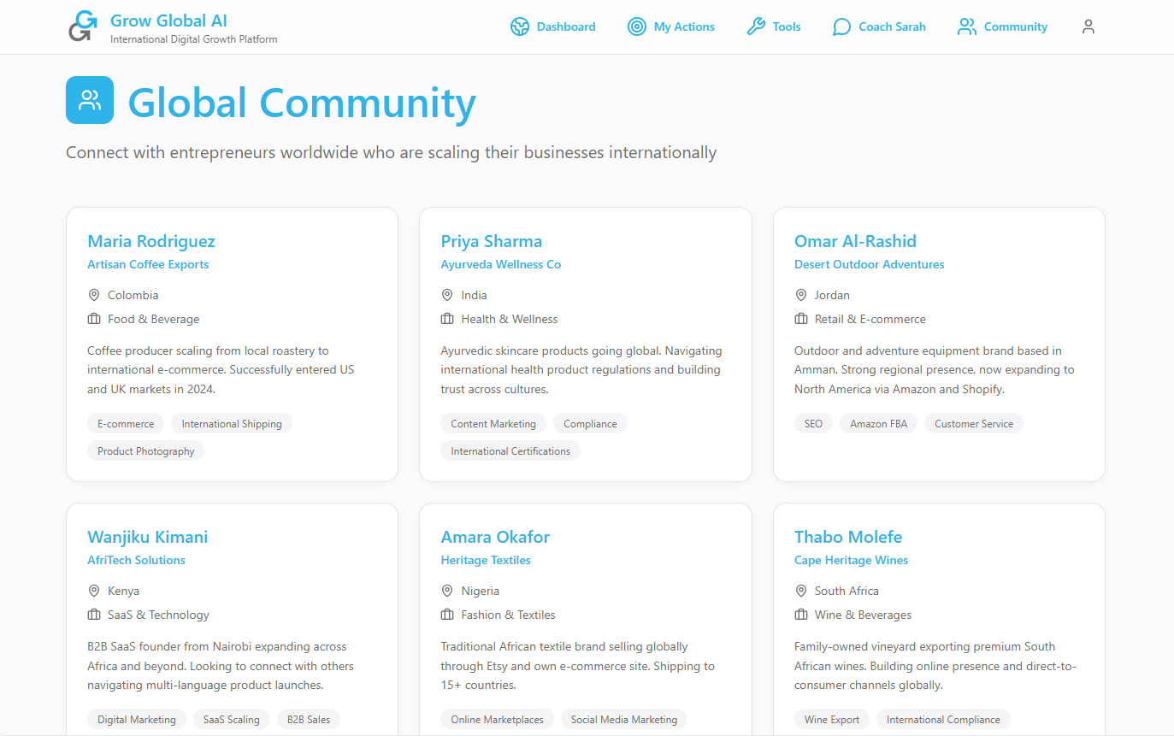Click the Ayurveda Wellness Co company link
Image resolution: width=1174 pixels, height=736 pixels.
[x=501, y=264]
